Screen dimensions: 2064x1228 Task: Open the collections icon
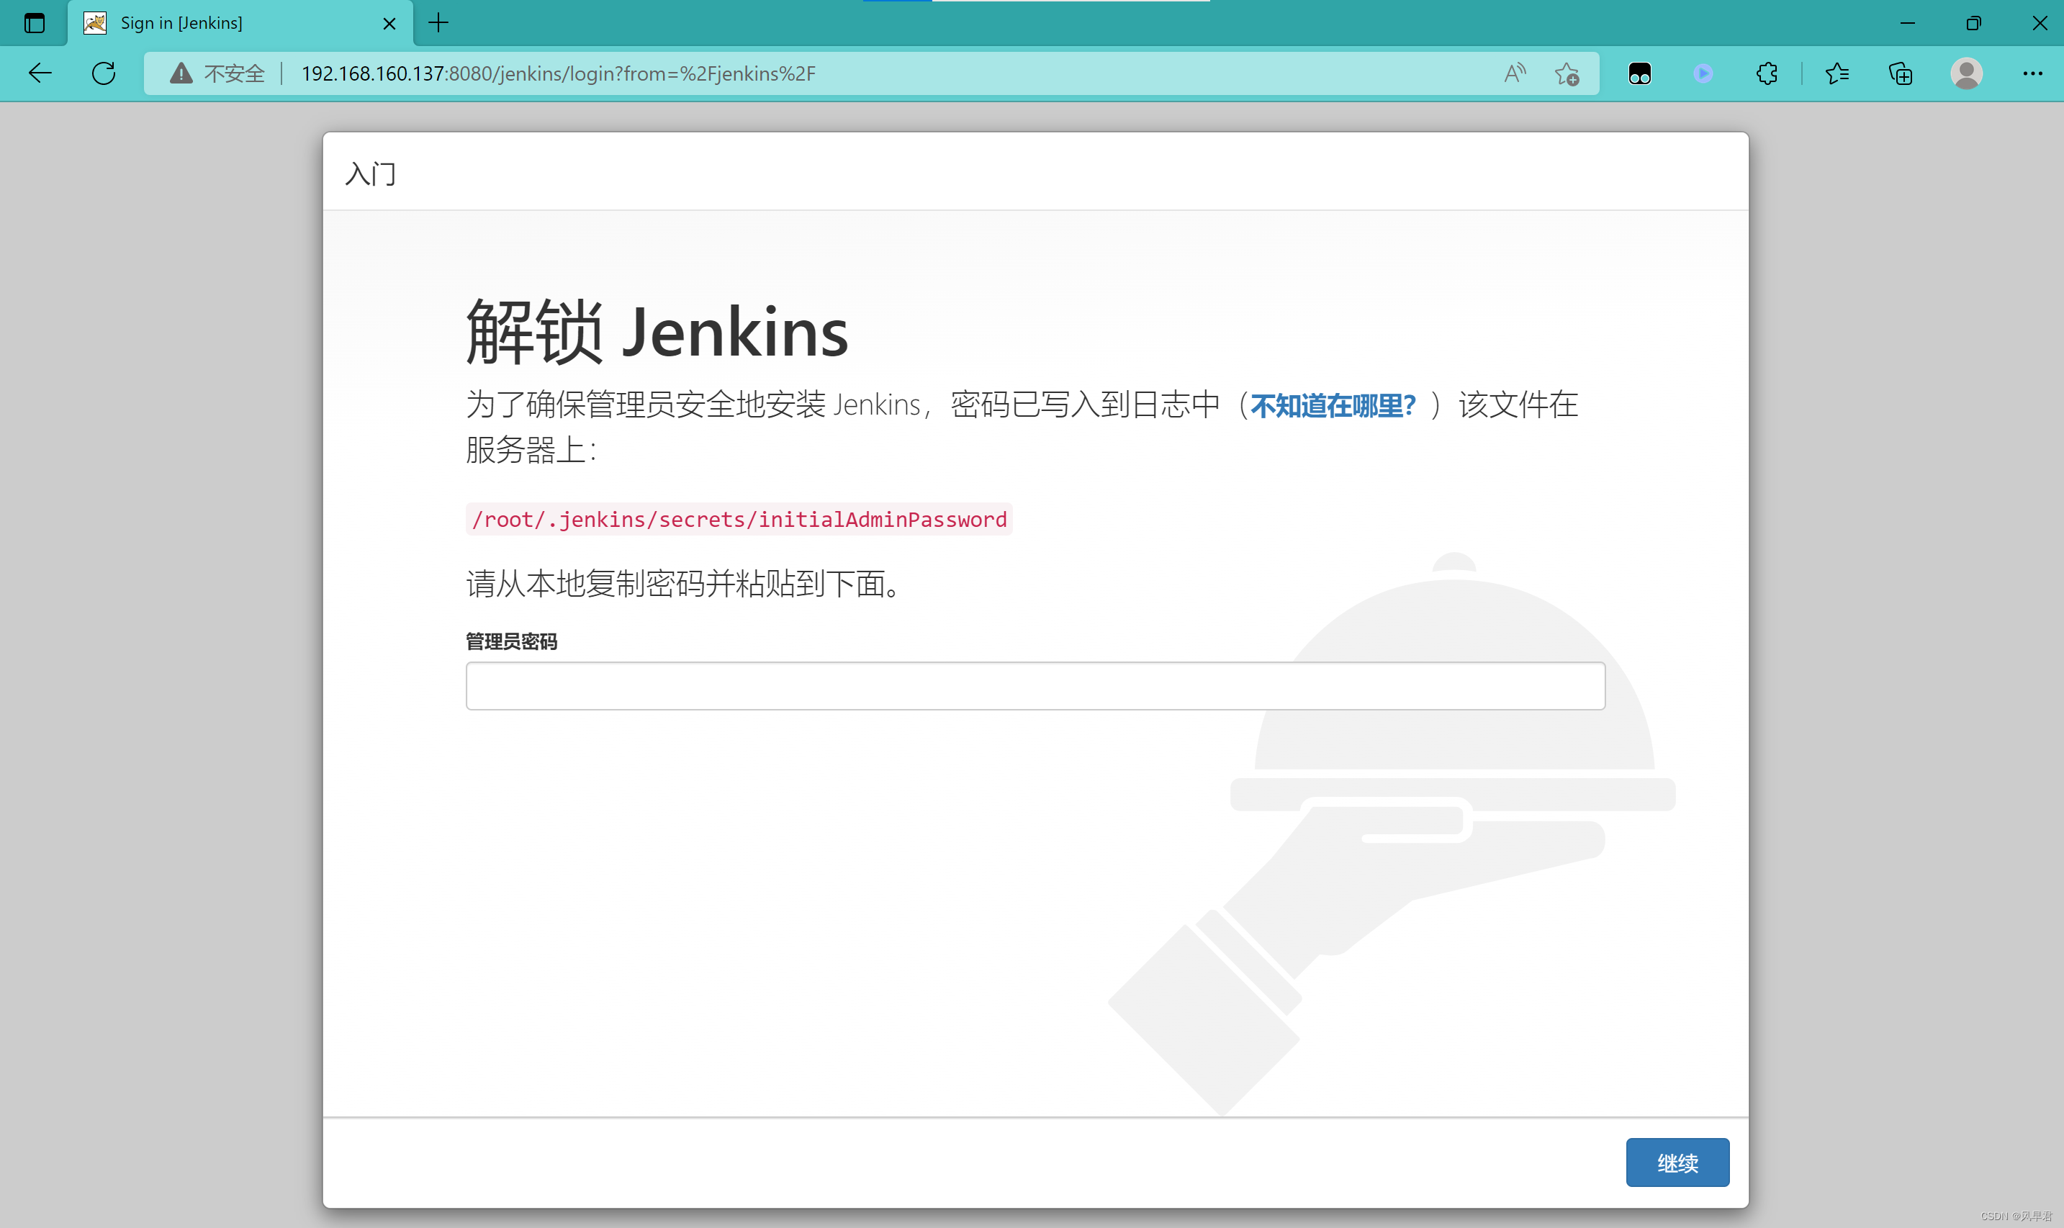tap(1900, 73)
